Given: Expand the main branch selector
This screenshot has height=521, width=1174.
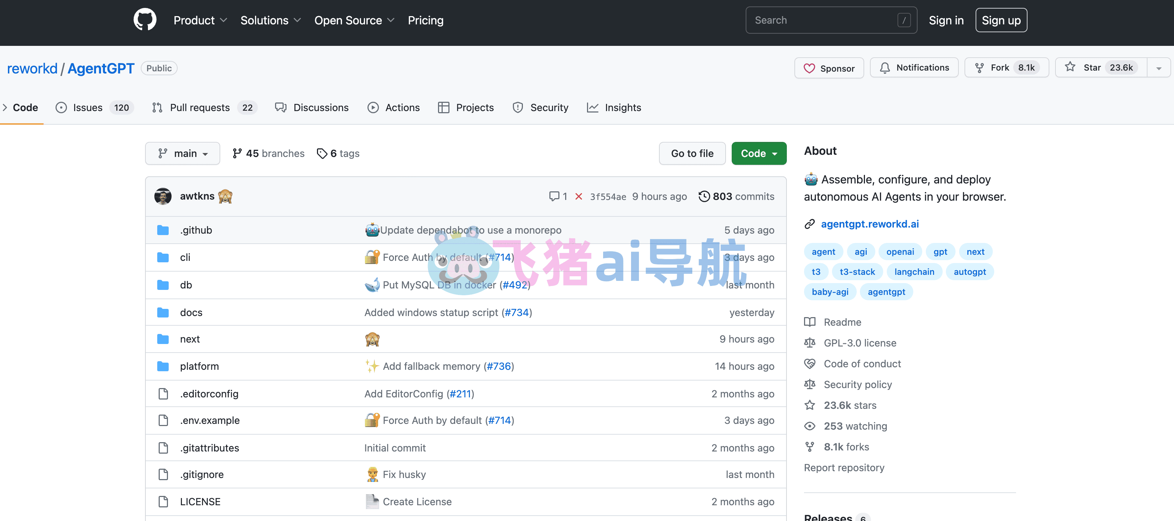Looking at the screenshot, I should point(182,154).
